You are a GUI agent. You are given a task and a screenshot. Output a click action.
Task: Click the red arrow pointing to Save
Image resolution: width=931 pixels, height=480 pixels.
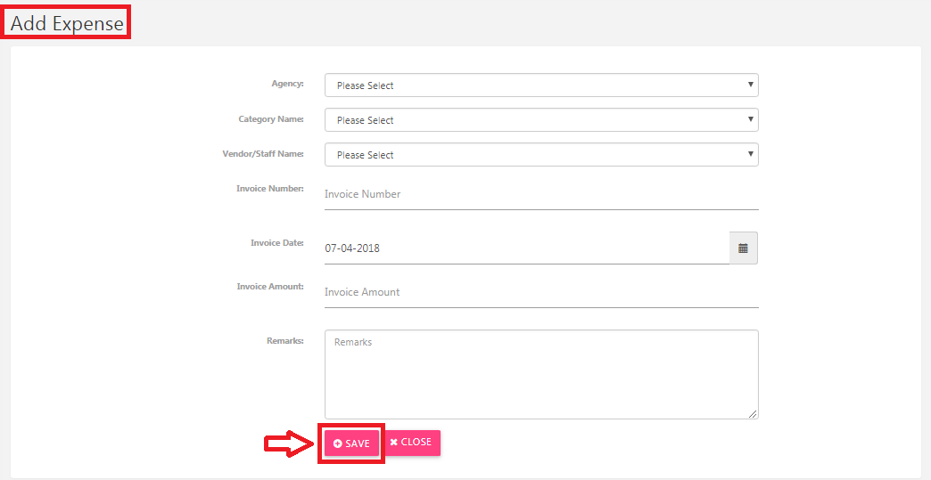(x=289, y=443)
